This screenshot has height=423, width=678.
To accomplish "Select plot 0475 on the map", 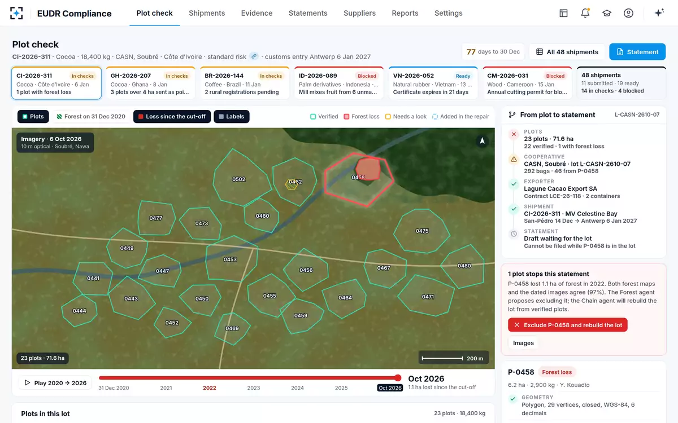I will 422,231.
